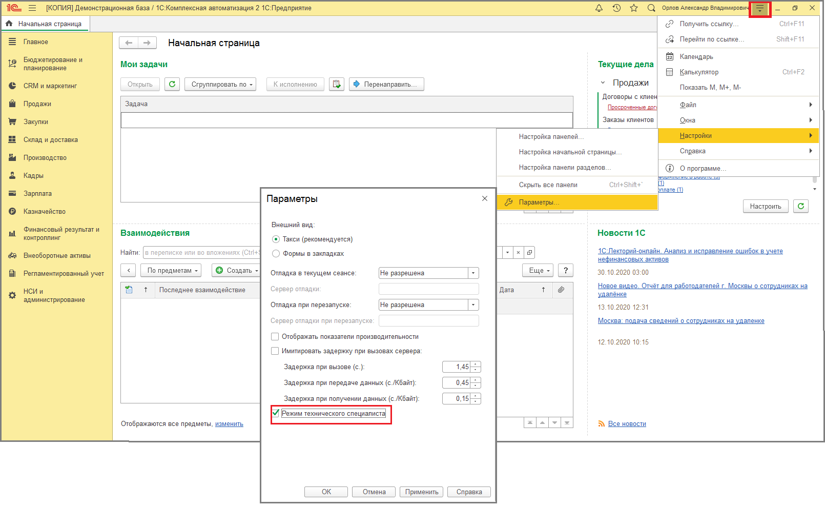Increase the Задержка при вызове spinner value
This screenshot has height=507, width=825.
[x=476, y=364]
